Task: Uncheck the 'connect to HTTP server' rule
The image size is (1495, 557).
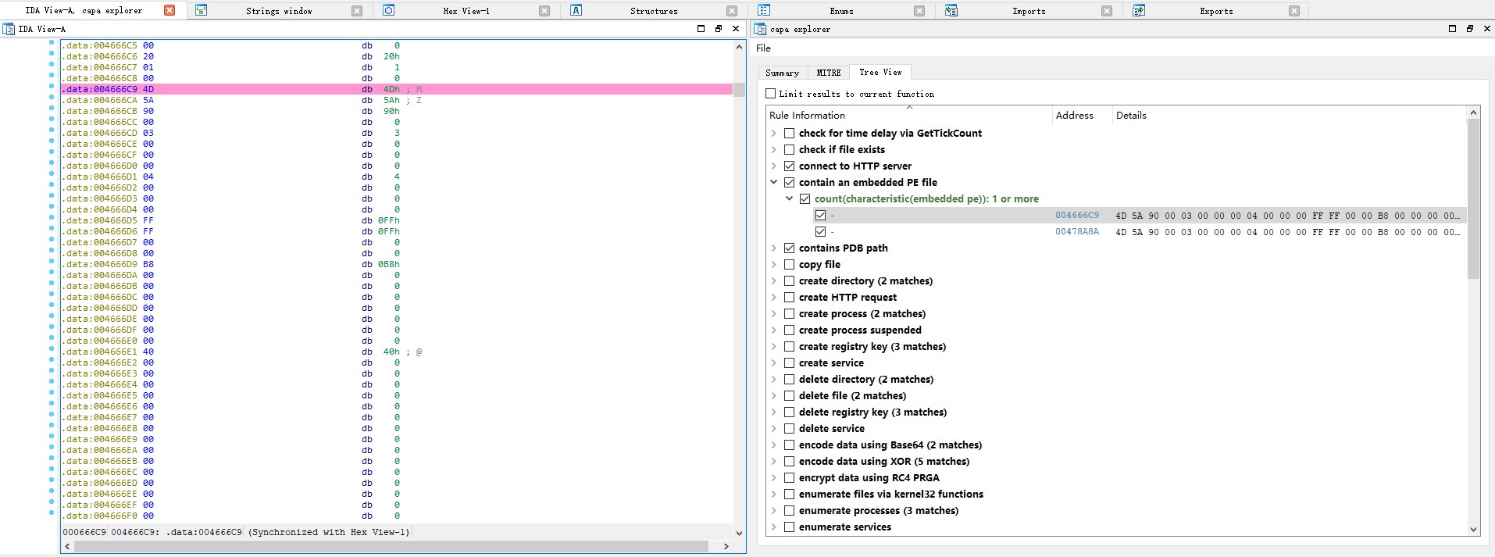Action: 789,166
